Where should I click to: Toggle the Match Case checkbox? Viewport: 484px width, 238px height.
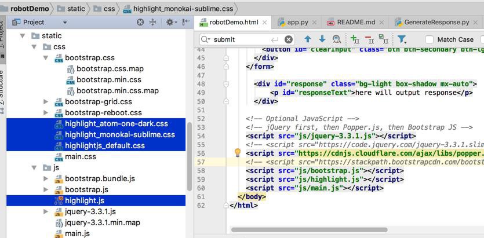(429, 39)
